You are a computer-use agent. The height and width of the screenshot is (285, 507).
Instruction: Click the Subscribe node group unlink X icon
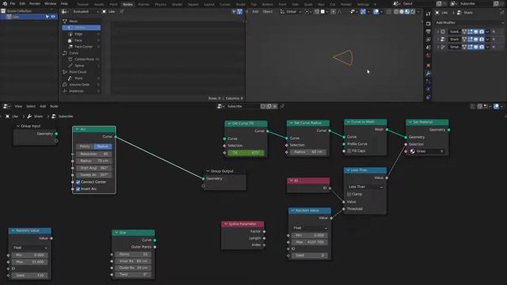tap(275, 106)
